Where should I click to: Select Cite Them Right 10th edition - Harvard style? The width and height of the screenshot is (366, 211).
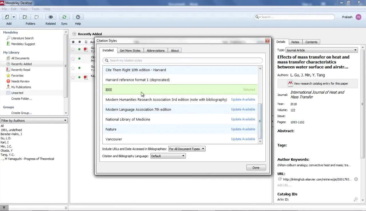180,70
